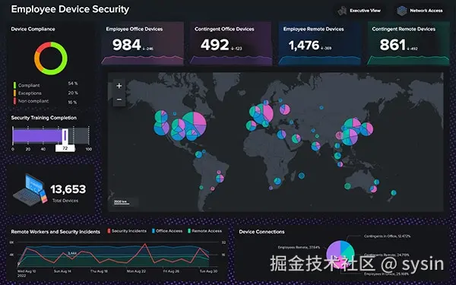This screenshot has width=456, height=285.
Task: Click the Contingents In Office, 12.472% label
Action: pyautogui.click(x=387, y=236)
